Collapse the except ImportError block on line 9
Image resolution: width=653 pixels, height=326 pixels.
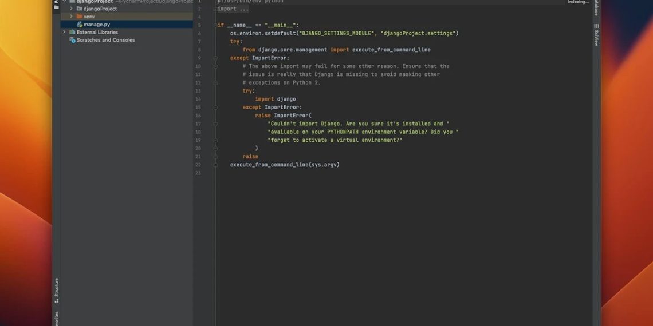(x=215, y=58)
